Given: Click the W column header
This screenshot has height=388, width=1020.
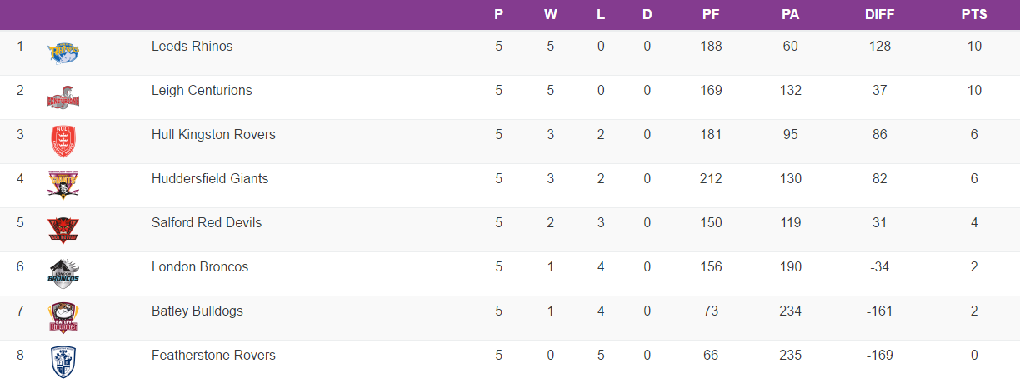Looking at the screenshot, I should (550, 15).
